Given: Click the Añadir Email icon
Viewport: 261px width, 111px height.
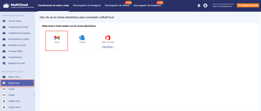Looking at the screenshot, I should [x=4, y=83].
